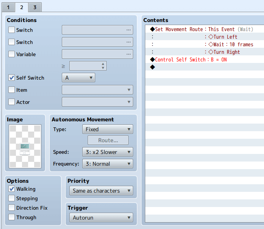Open the Self Switch A dropdown
Viewport: 264px width, 229px height.
(79, 78)
